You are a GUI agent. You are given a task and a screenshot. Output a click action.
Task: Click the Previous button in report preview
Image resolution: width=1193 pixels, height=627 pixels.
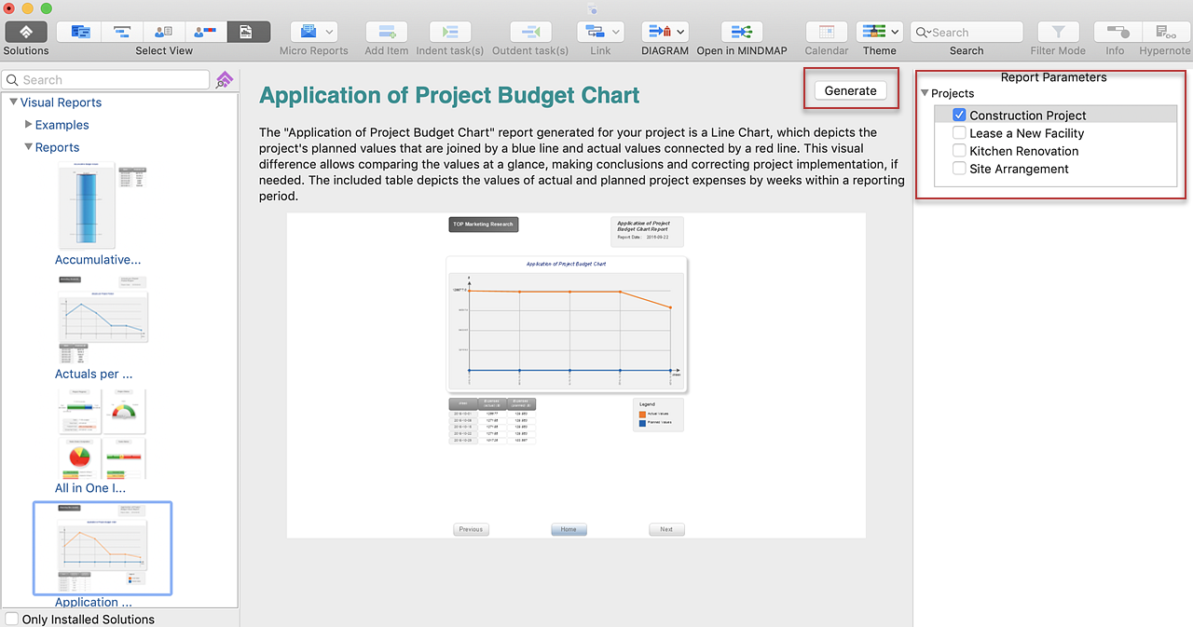471,529
